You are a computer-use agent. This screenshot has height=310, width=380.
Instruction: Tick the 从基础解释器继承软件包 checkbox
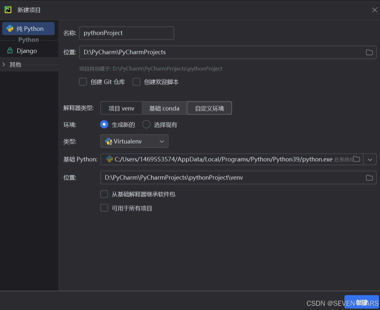[x=104, y=194]
